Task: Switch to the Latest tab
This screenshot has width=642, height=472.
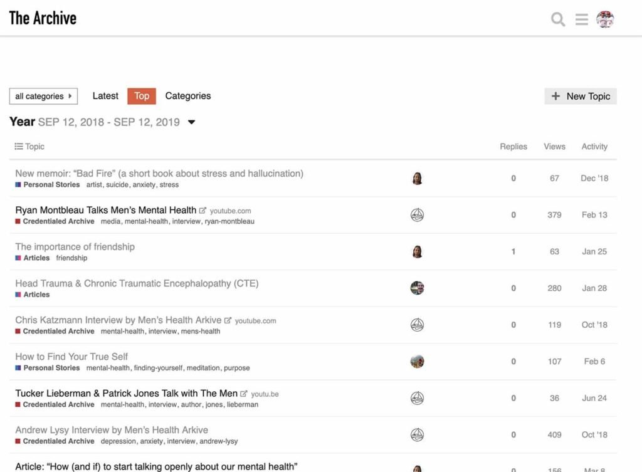Action: [105, 96]
